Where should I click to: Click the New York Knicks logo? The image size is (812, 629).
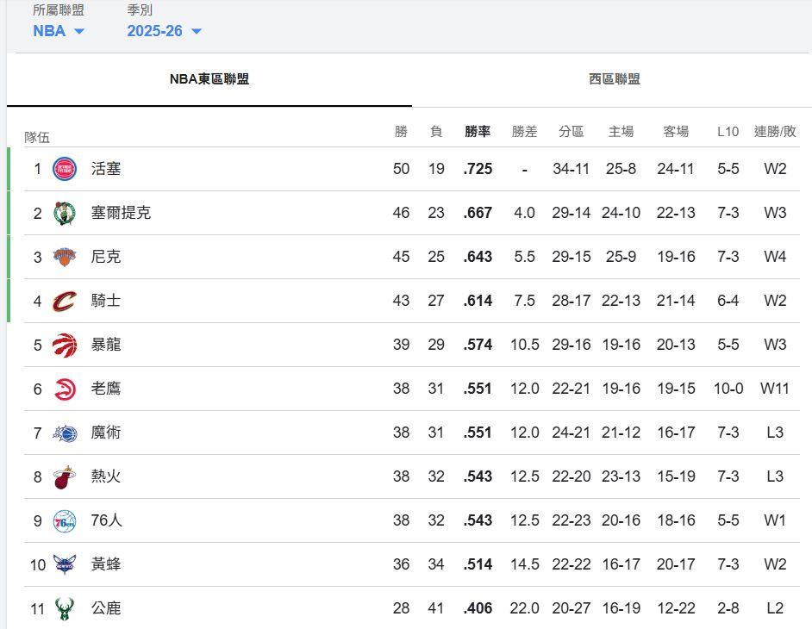65,257
